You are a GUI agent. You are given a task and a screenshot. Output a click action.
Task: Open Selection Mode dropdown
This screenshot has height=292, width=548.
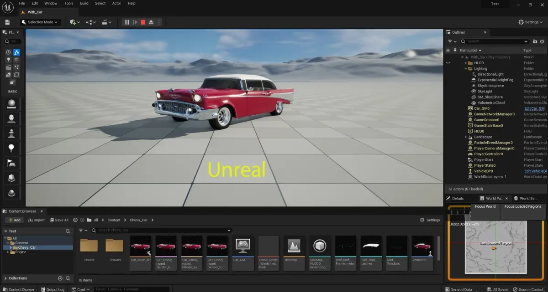point(40,22)
